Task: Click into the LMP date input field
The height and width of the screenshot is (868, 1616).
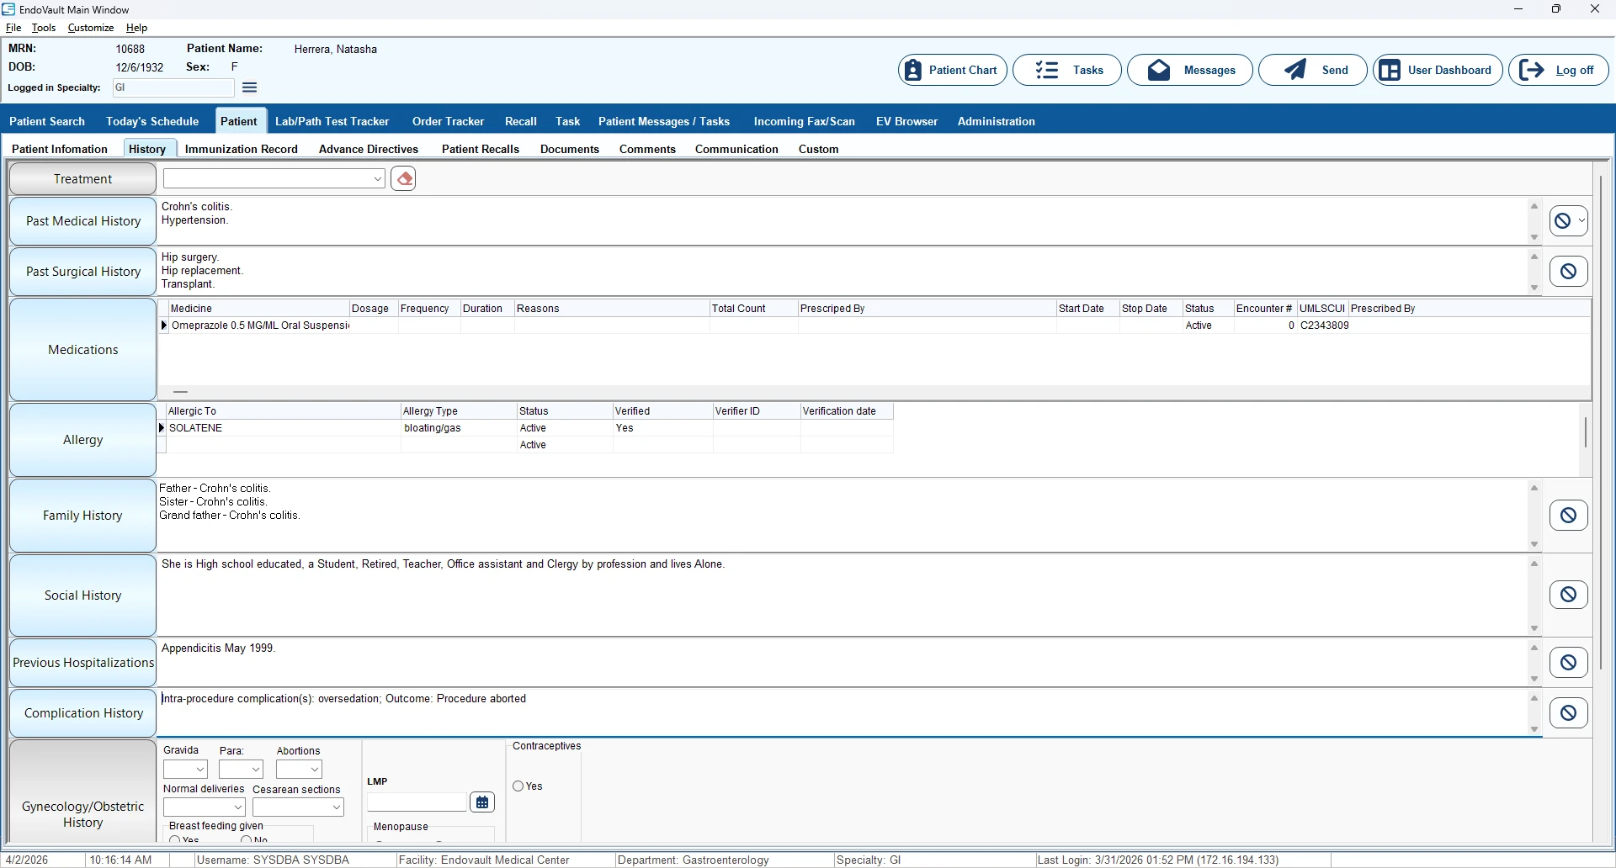Action: [x=417, y=802]
